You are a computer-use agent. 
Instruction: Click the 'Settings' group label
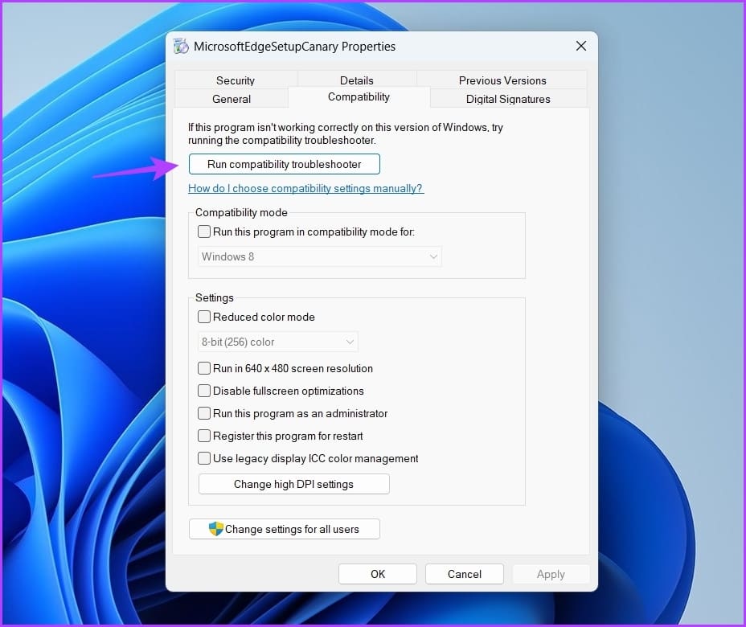[214, 297]
